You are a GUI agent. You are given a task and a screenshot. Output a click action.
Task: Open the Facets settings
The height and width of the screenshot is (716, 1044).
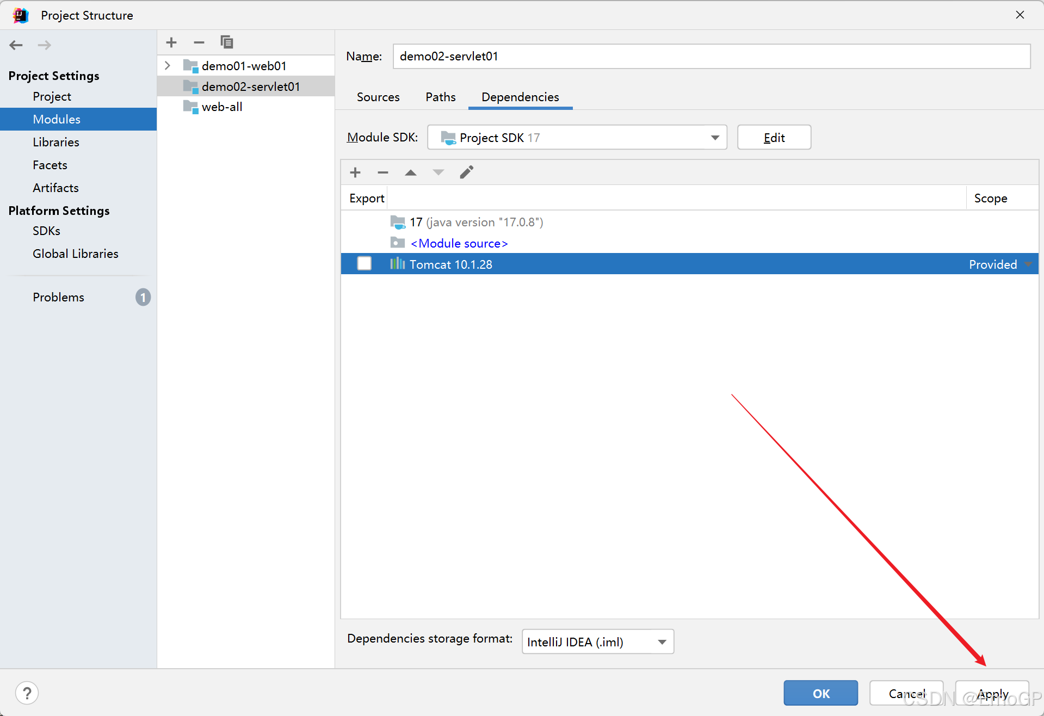tap(50, 165)
